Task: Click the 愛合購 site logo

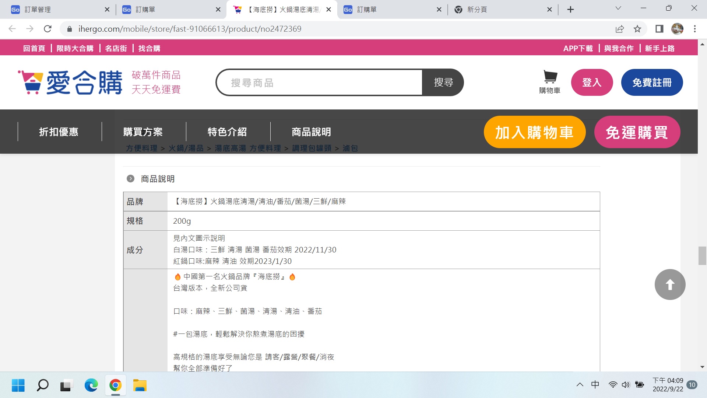Action: click(x=70, y=82)
